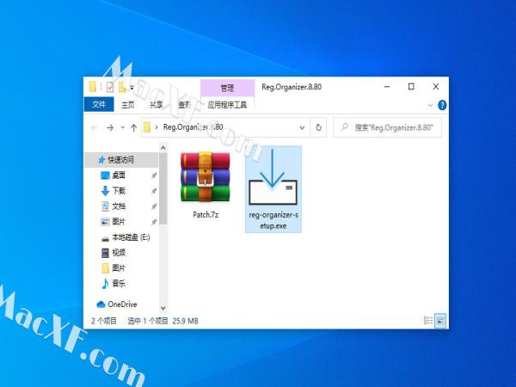Select 快速访问 in navigation pane
The image size is (516, 387).
(x=120, y=160)
